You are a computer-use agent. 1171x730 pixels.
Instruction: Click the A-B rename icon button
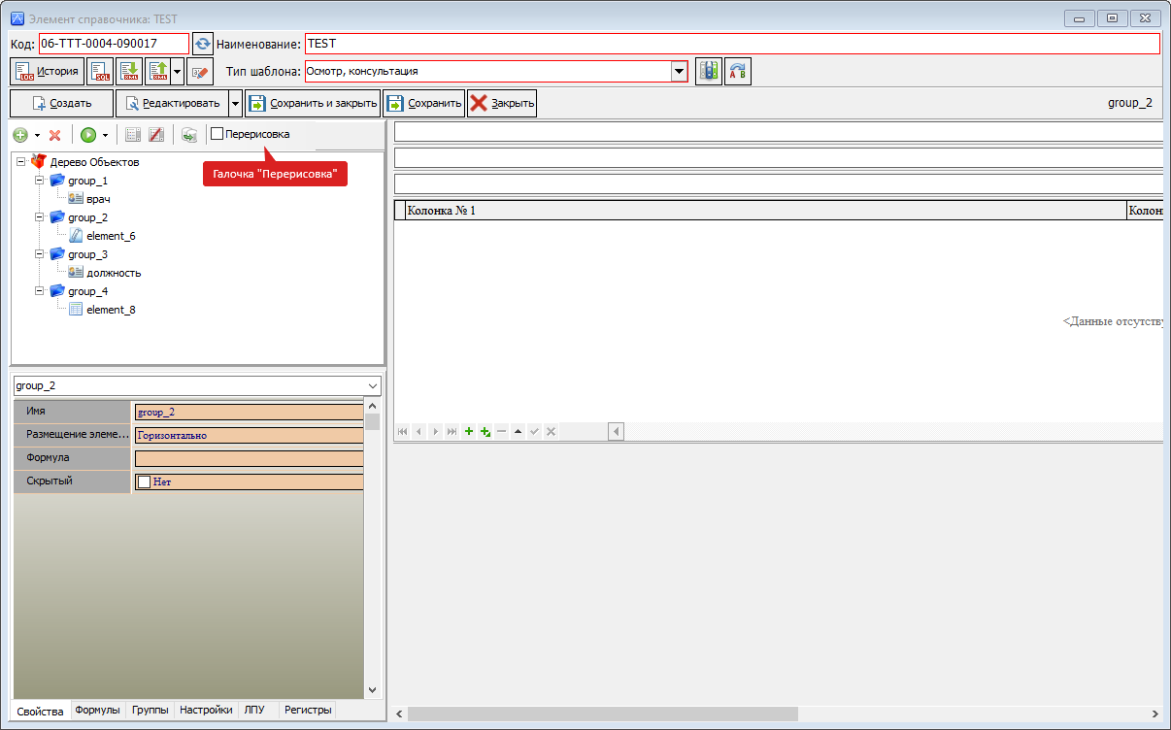(738, 72)
